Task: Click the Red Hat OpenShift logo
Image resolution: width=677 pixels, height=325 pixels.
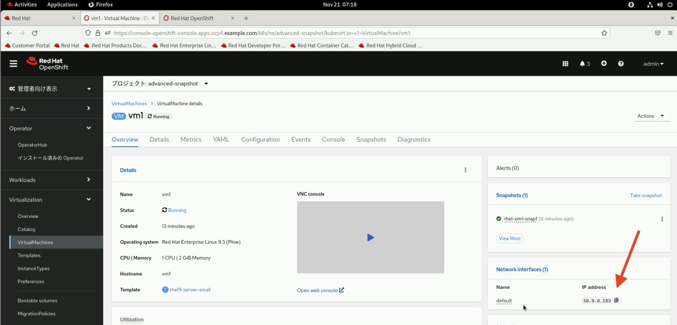Action: (47, 64)
